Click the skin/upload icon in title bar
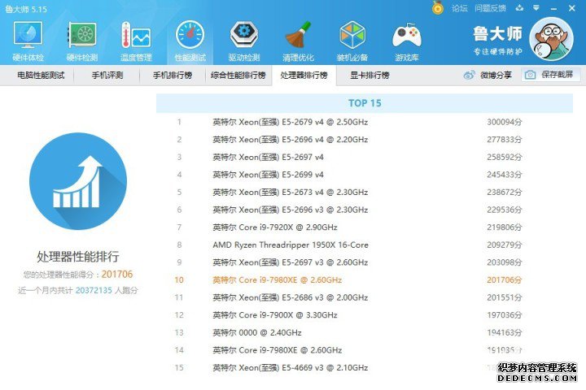This screenshot has width=586, height=390. point(519,8)
